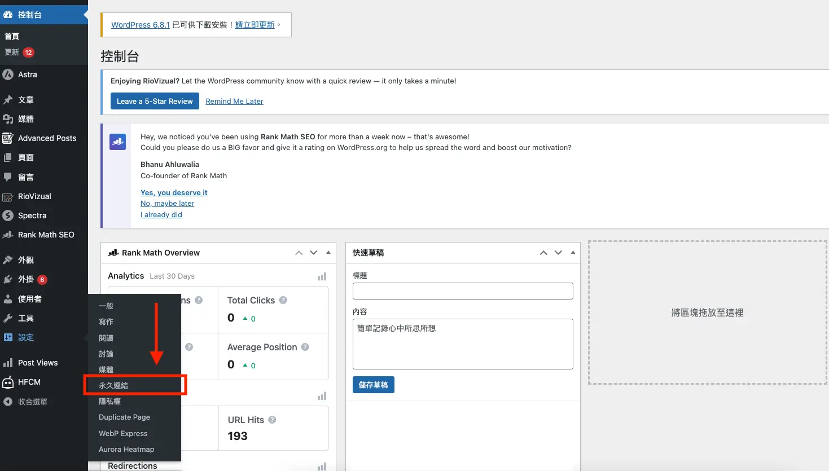Screen dimensions: 829x471
Task: Click the Rank Math Overview widget title icon
Action: 113,253
